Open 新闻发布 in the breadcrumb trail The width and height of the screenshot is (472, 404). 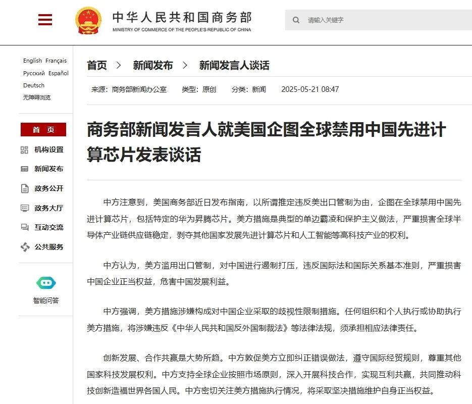(x=153, y=65)
